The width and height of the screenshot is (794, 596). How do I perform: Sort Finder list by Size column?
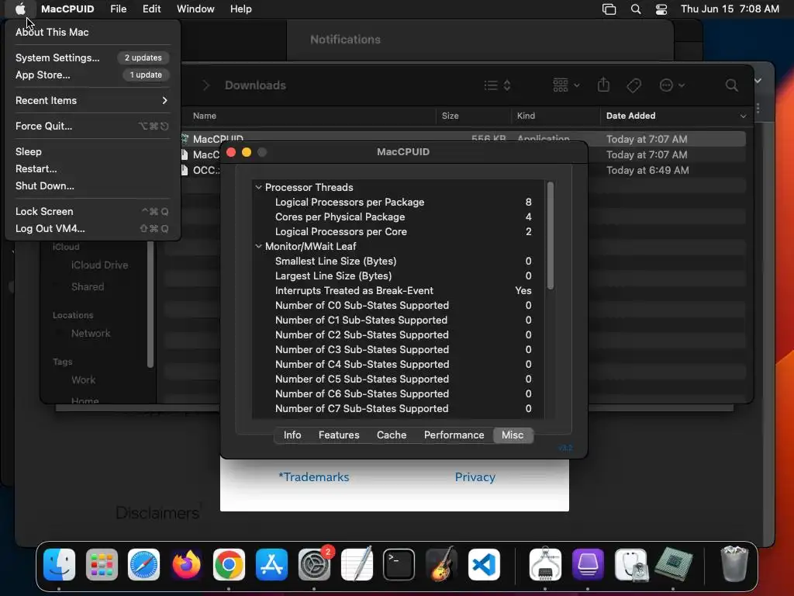coord(451,116)
